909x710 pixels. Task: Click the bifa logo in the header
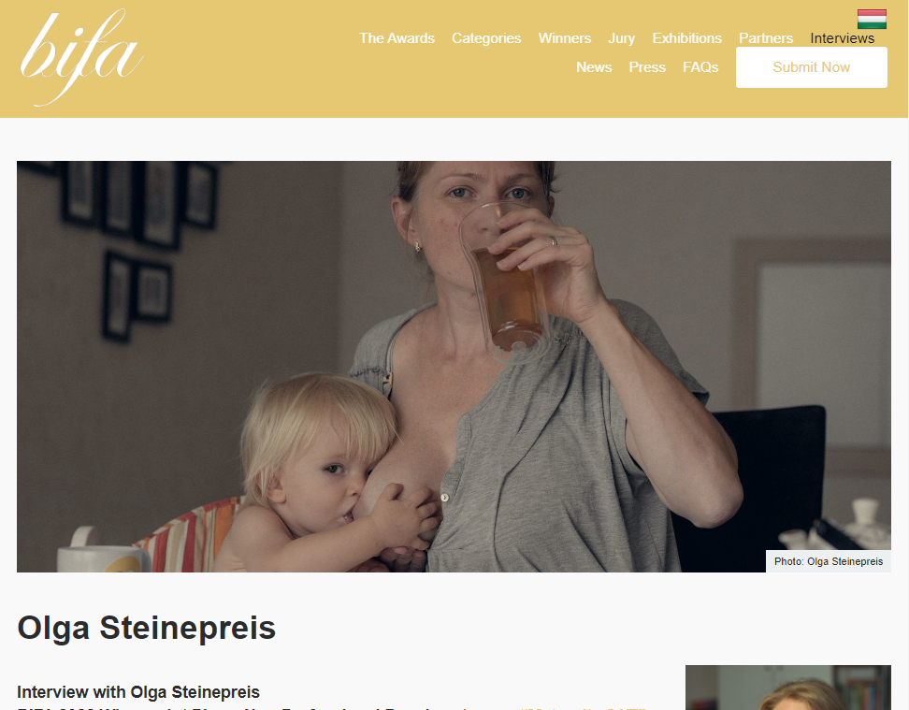[x=81, y=57]
